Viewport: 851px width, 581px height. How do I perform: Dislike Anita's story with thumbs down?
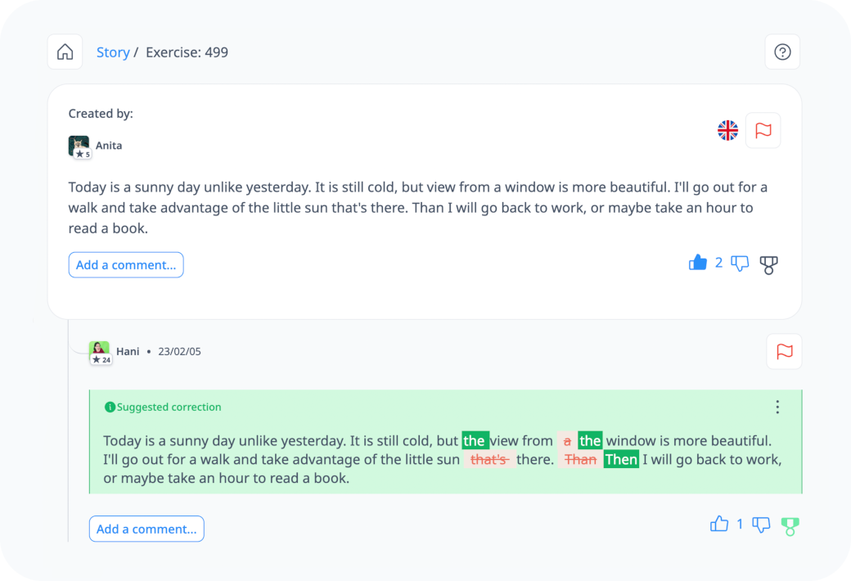[x=740, y=263]
